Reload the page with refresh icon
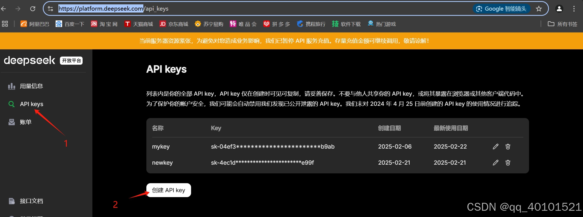Viewport: 583px width, 217px height. pos(33,9)
